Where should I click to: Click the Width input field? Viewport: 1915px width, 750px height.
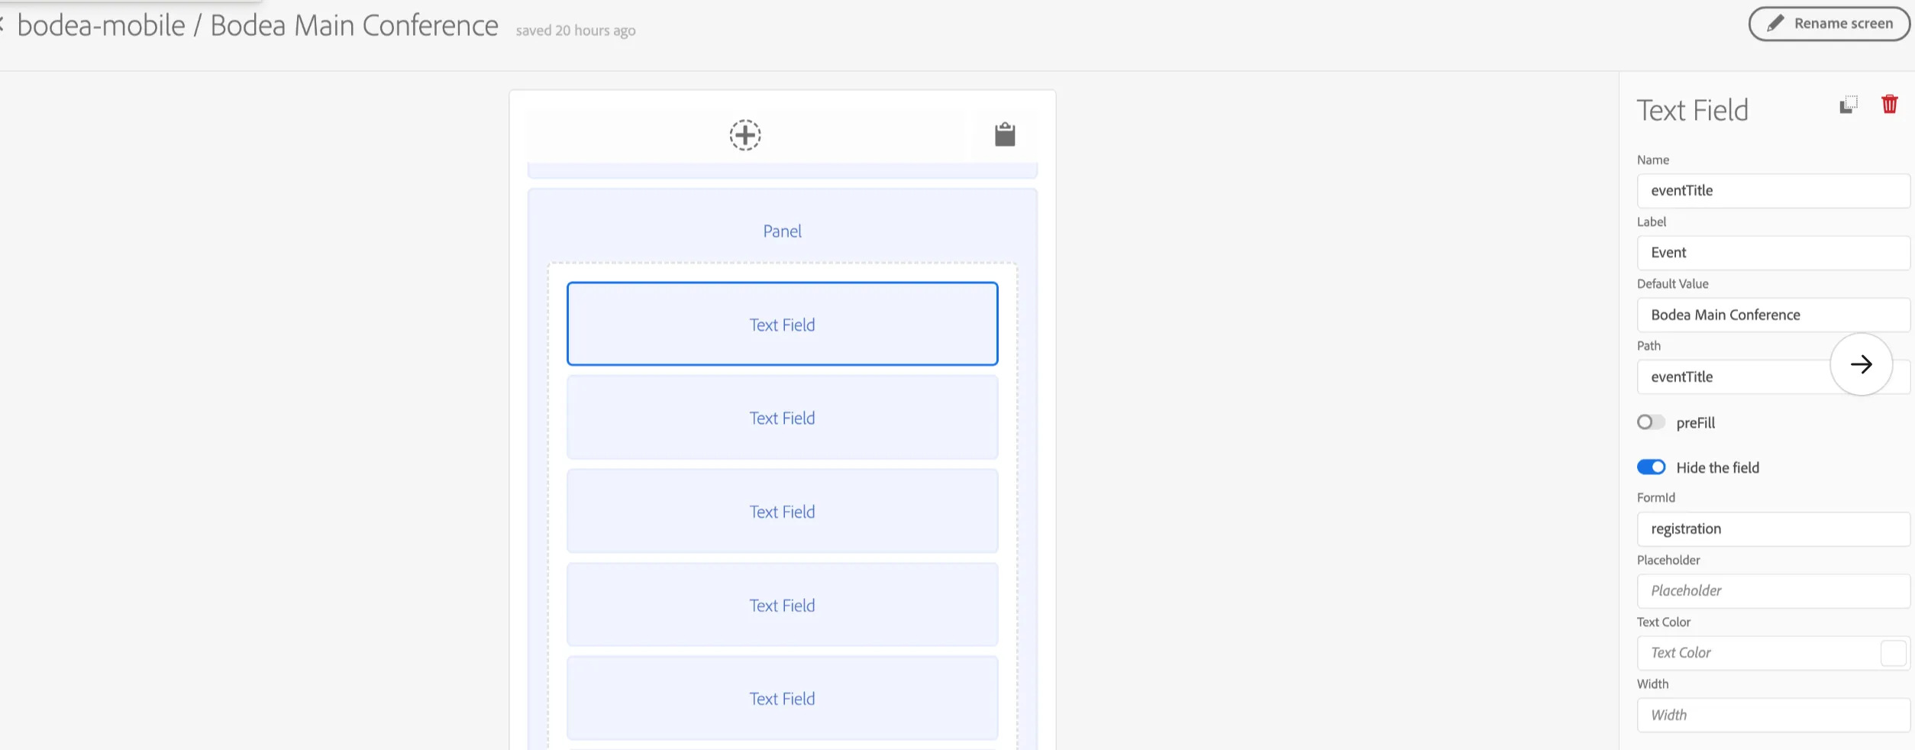pyautogui.click(x=1773, y=716)
